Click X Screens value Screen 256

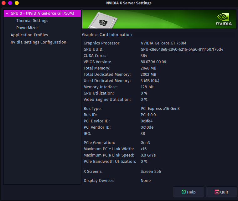click(151, 172)
